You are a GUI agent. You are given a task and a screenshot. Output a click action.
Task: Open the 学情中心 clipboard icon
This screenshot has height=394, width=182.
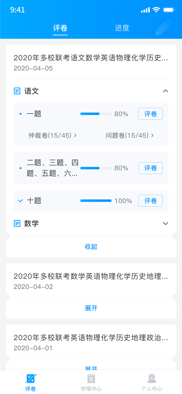(x=91, y=379)
